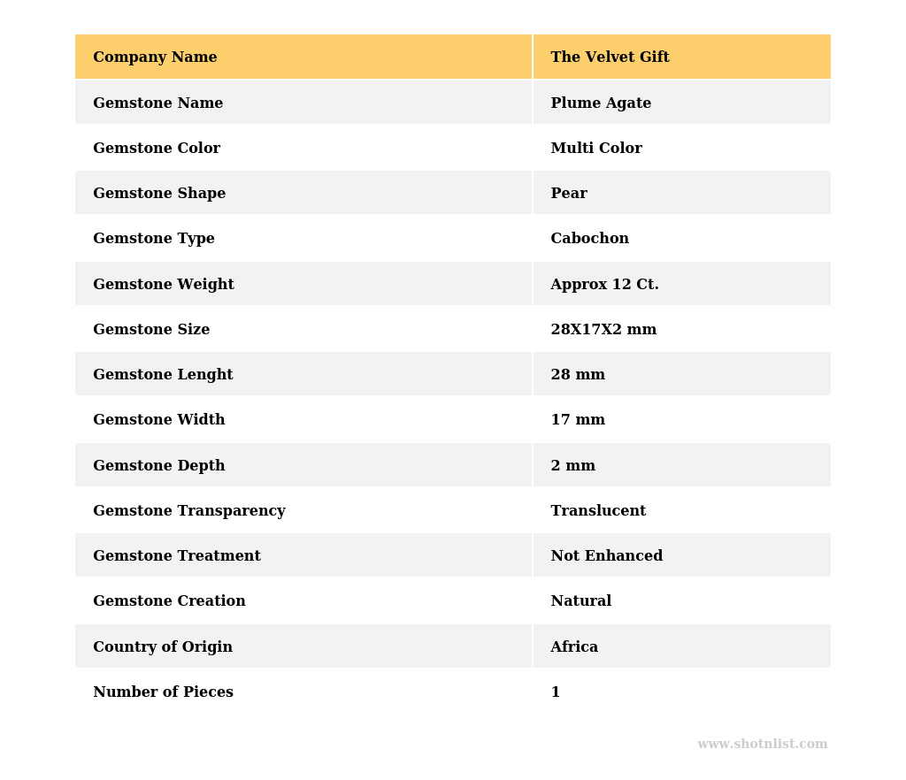906x780 pixels.
Task: Click the Company Name header cell
Action: click(x=155, y=57)
